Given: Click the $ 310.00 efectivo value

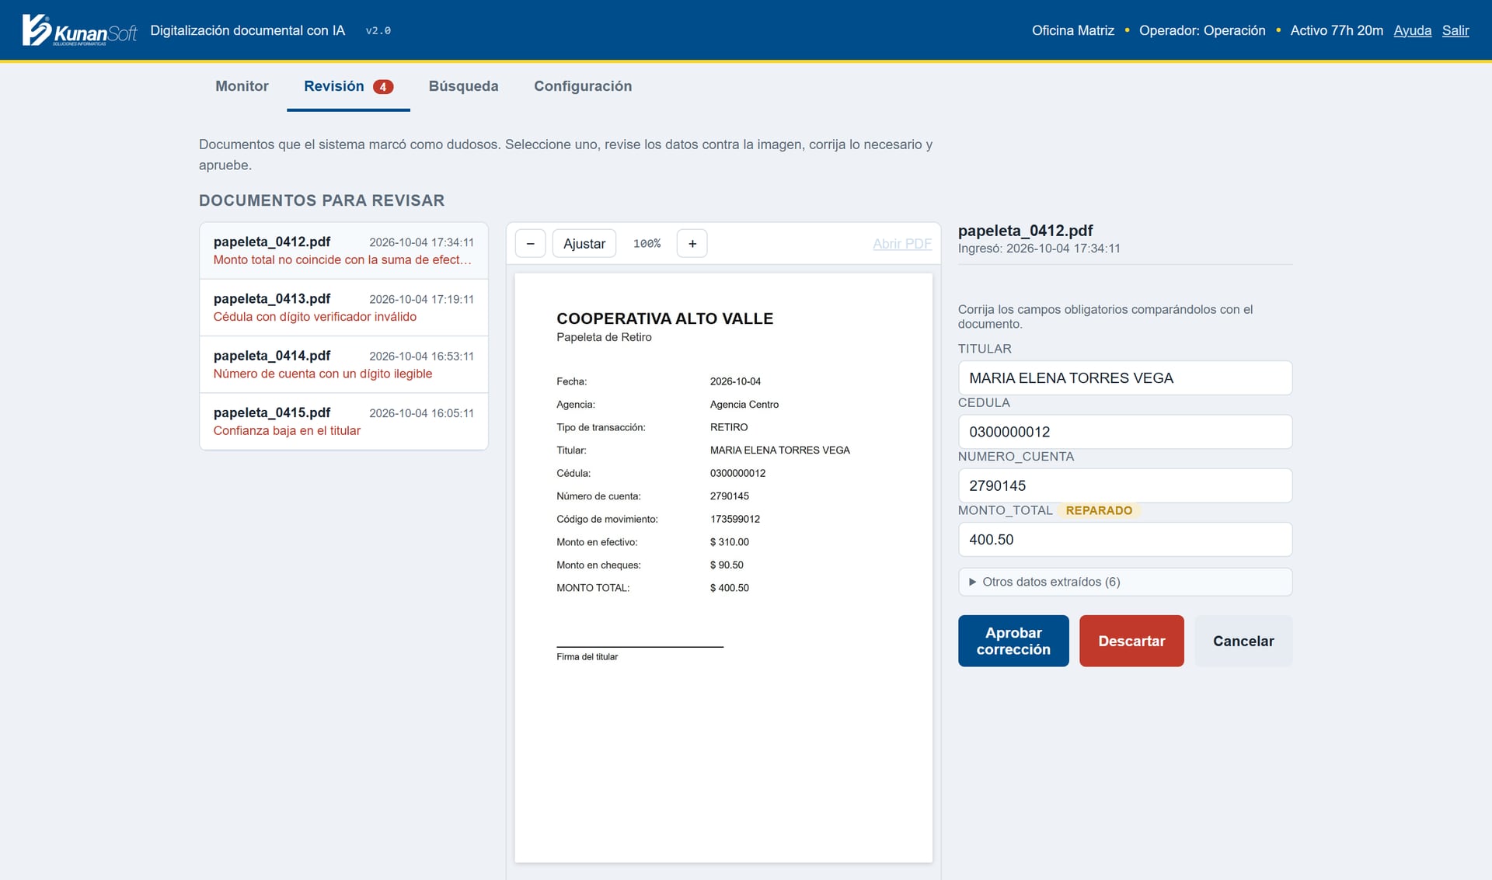Looking at the screenshot, I should 729,542.
